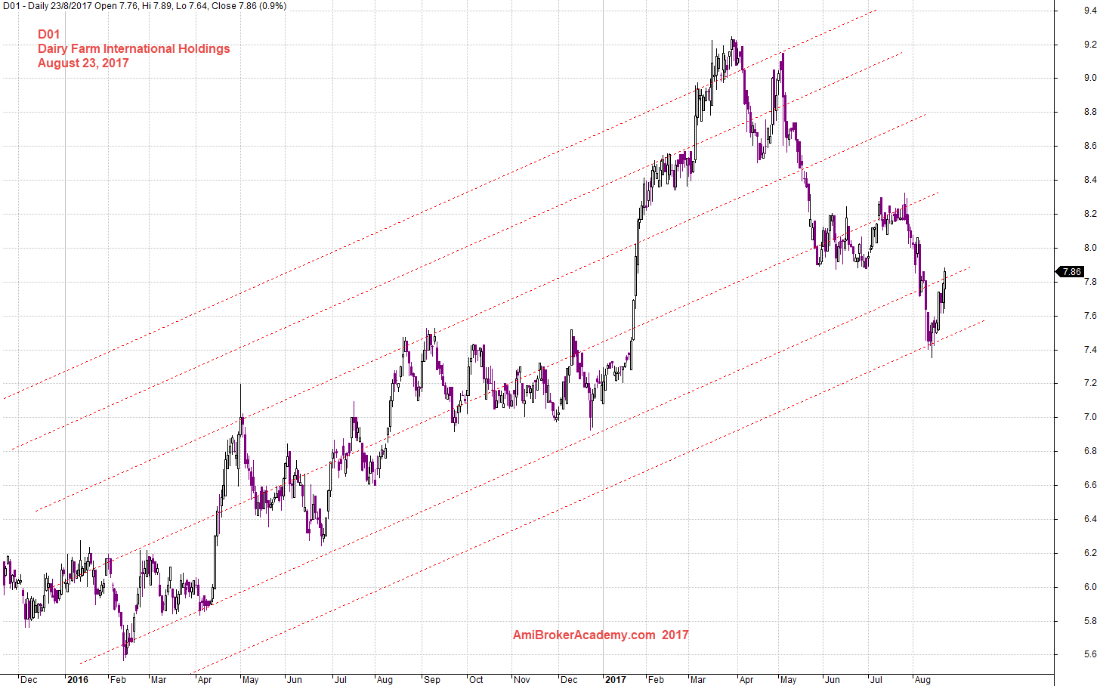The image size is (1100, 686).
Task: Click the Aug label after 2016
Action: [385, 680]
